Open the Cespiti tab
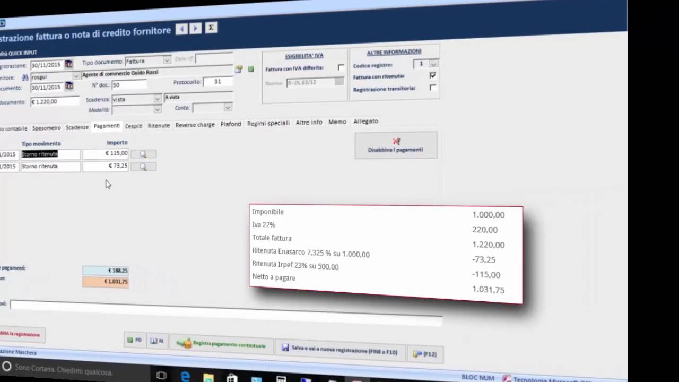 coord(134,126)
